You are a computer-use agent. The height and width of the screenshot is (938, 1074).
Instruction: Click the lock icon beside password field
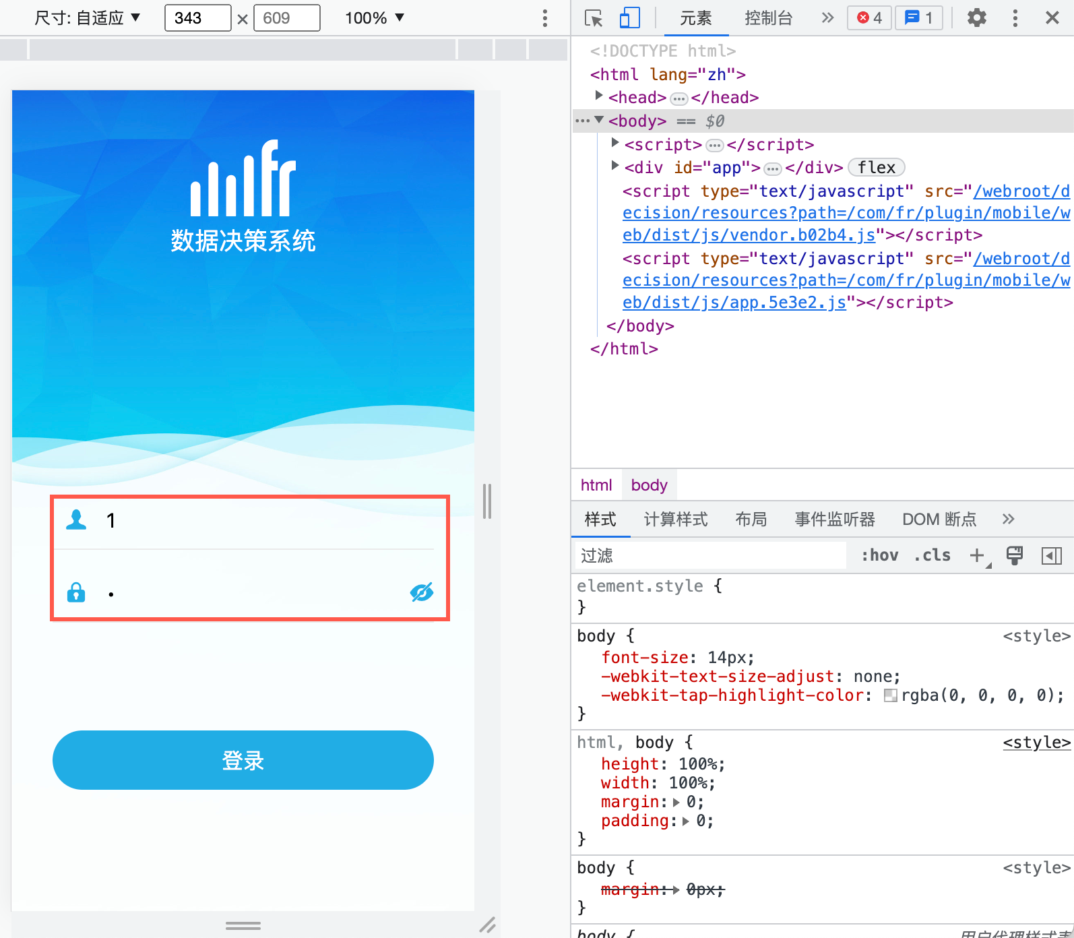[x=76, y=592]
